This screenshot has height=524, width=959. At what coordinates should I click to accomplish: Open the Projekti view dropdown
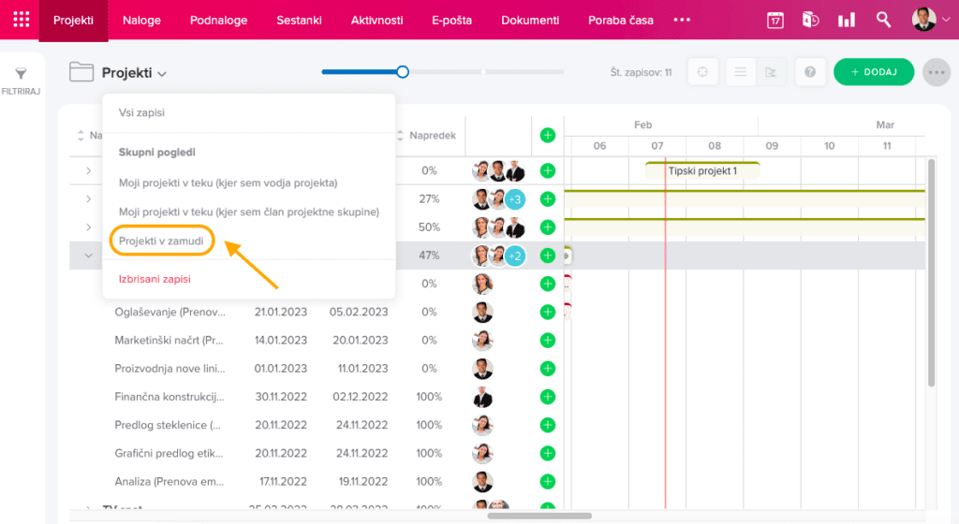[x=134, y=73]
